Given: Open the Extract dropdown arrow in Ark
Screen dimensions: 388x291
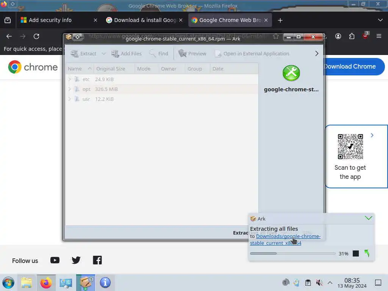Looking at the screenshot, I should tap(104, 53).
